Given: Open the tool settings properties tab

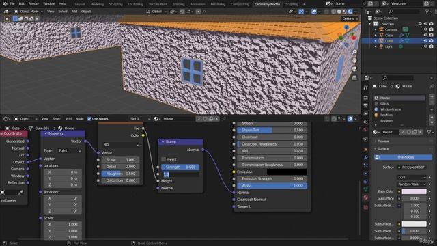Looking at the screenshot, I should tap(366, 88).
